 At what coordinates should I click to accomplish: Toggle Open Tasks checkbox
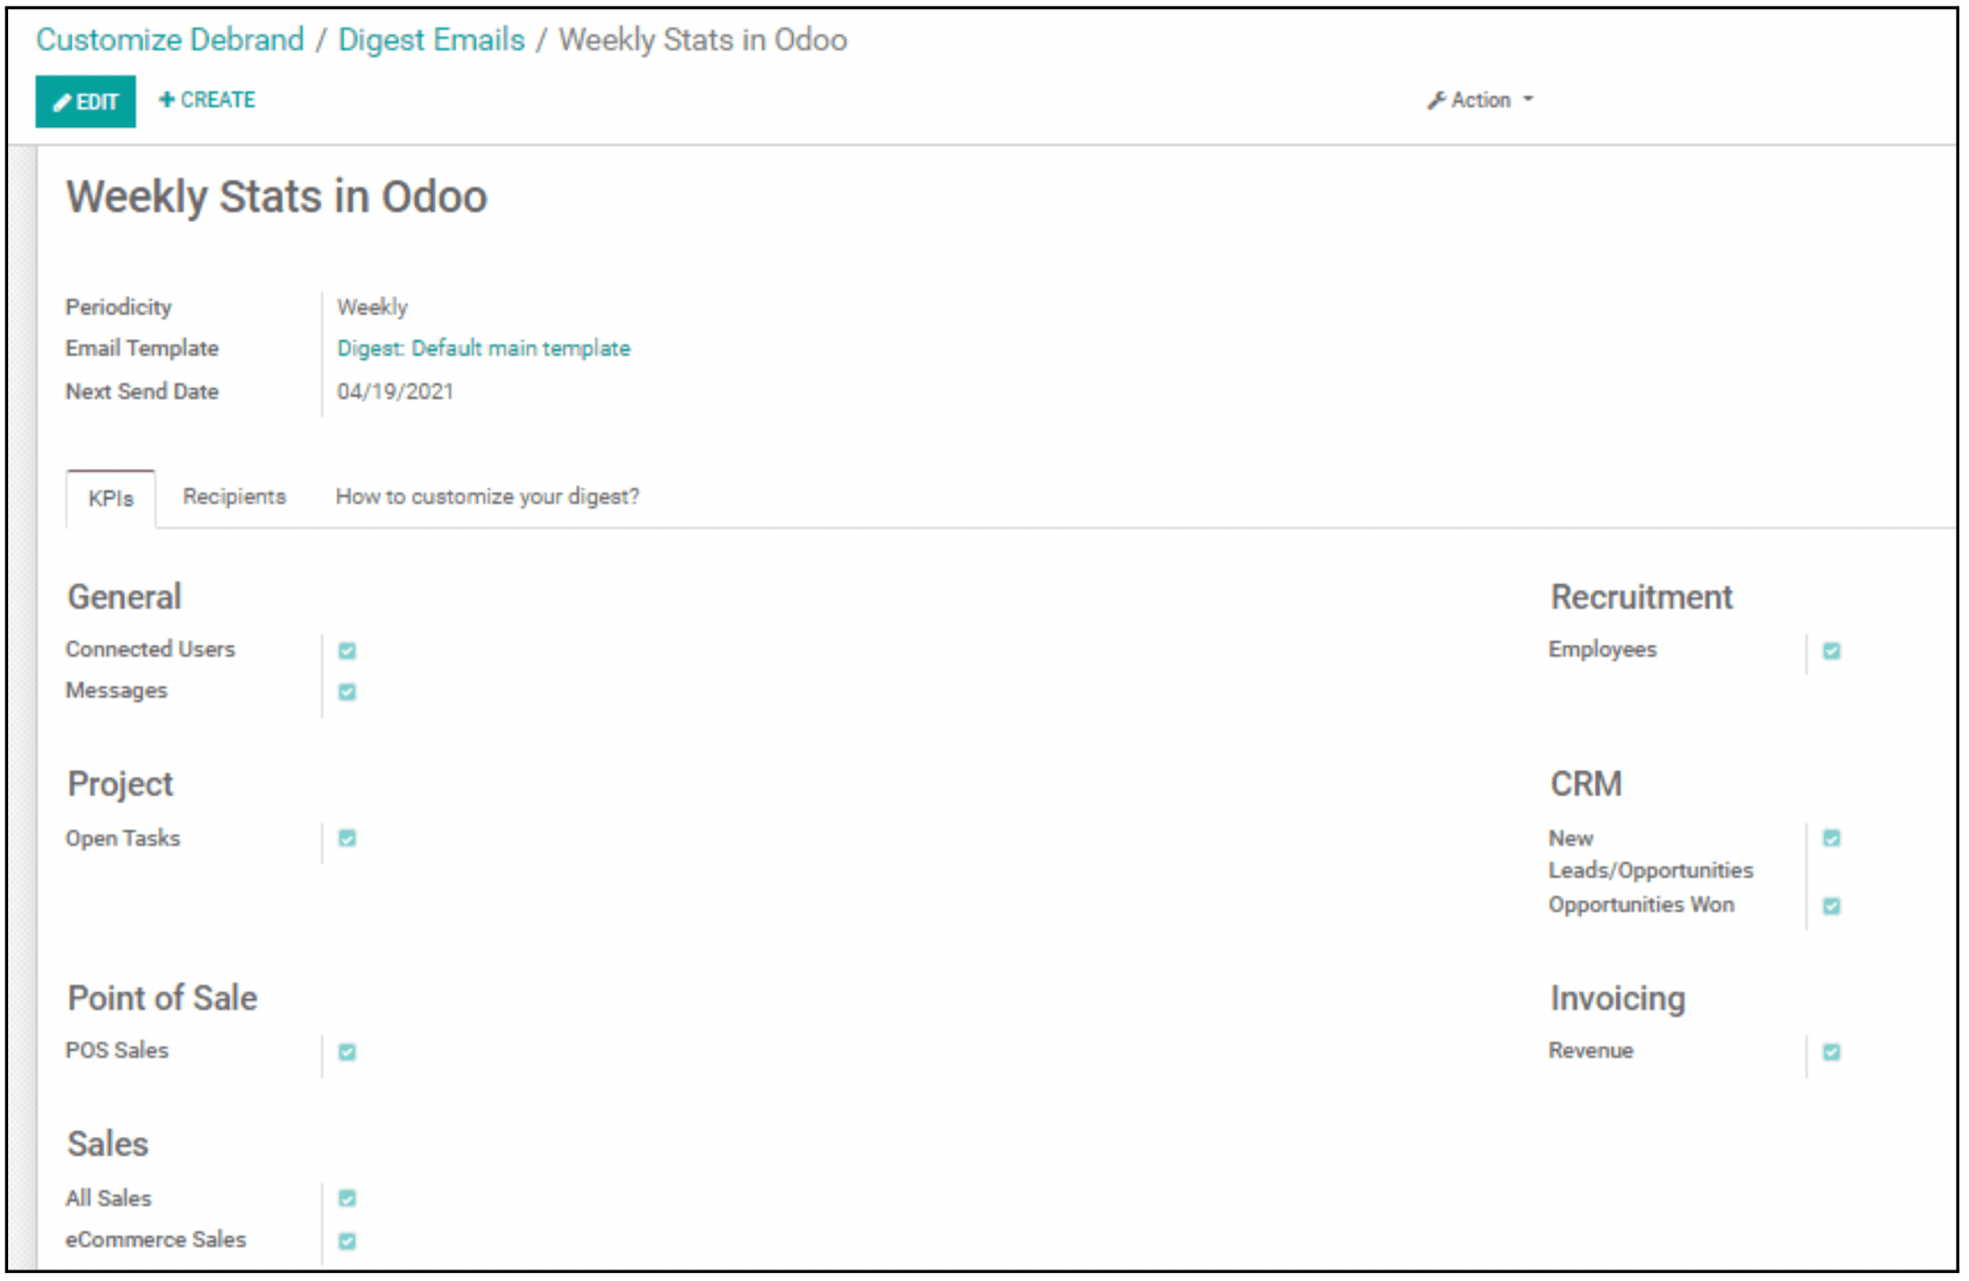click(x=347, y=838)
